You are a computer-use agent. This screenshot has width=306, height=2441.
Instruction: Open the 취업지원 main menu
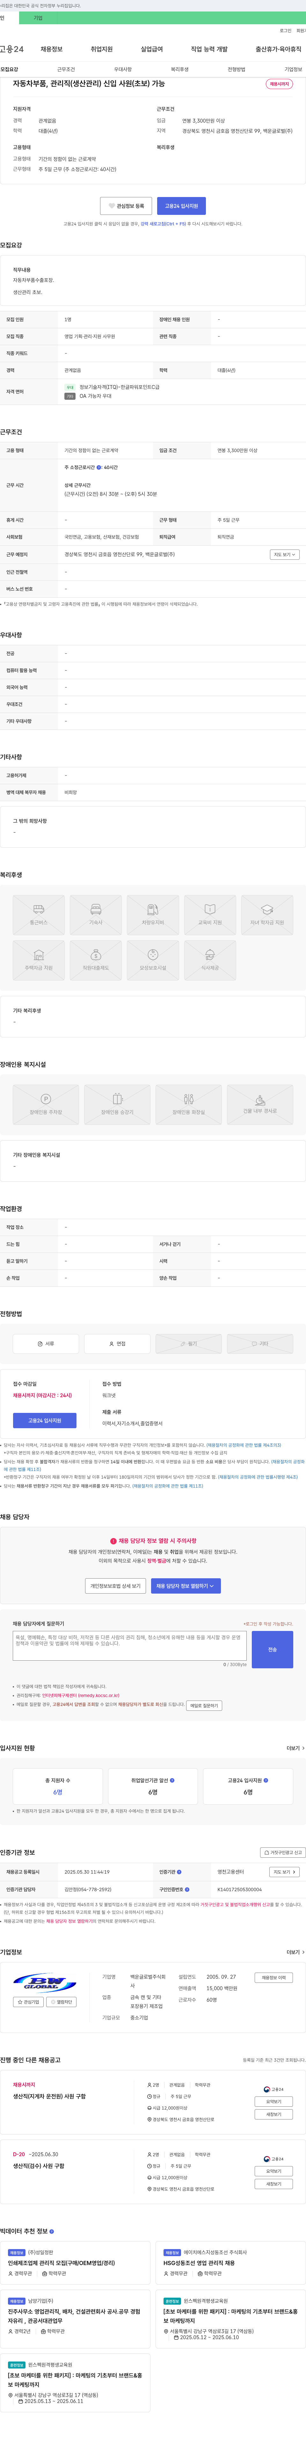pos(101,49)
